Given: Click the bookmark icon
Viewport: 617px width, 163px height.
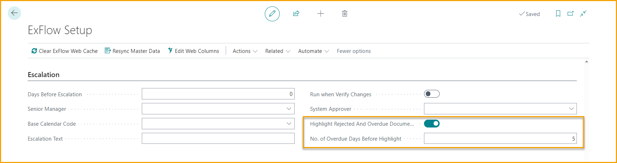Looking at the screenshot, I should coord(558,13).
